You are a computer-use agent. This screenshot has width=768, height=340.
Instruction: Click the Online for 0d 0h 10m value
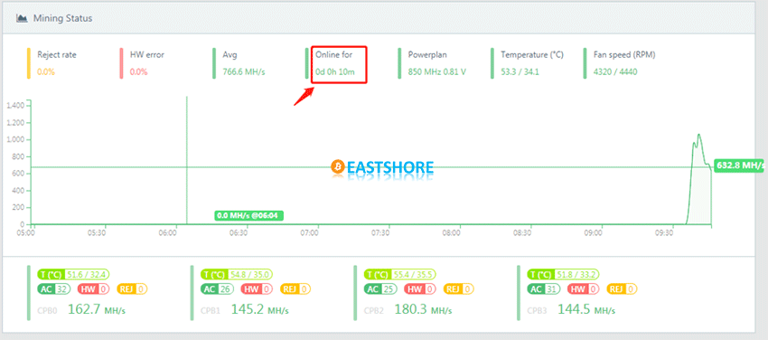(334, 72)
